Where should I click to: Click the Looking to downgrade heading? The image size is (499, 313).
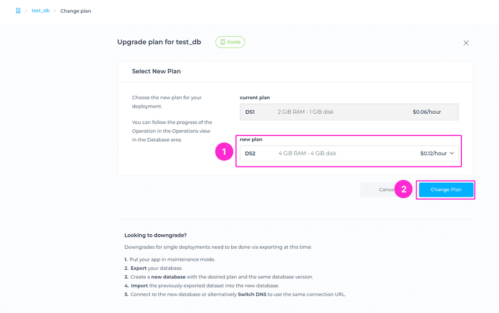point(155,235)
